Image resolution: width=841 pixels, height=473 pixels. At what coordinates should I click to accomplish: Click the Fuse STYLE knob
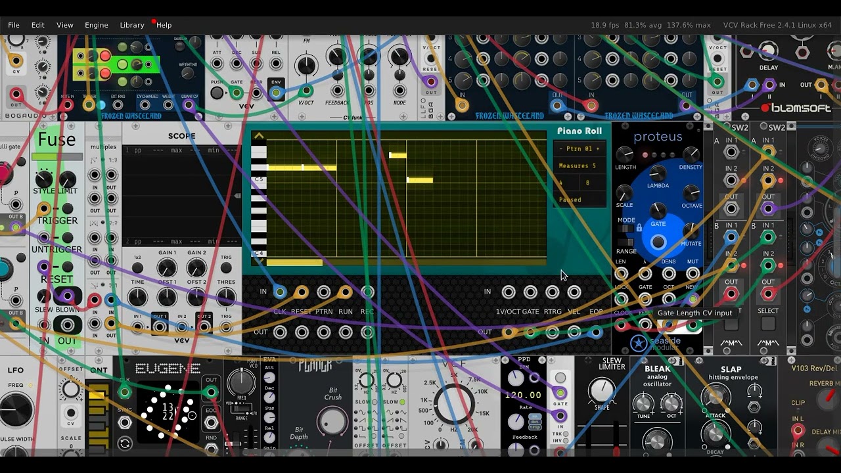[44, 179]
